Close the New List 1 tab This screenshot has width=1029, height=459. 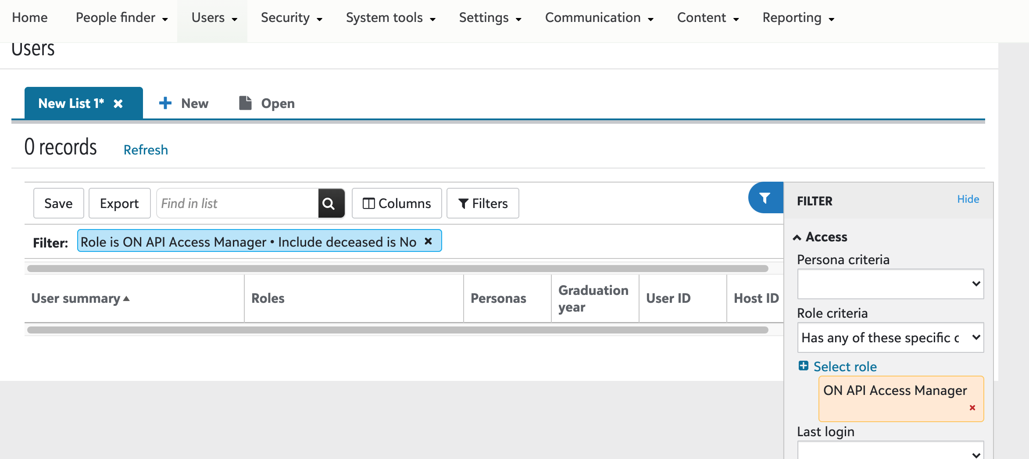point(118,104)
